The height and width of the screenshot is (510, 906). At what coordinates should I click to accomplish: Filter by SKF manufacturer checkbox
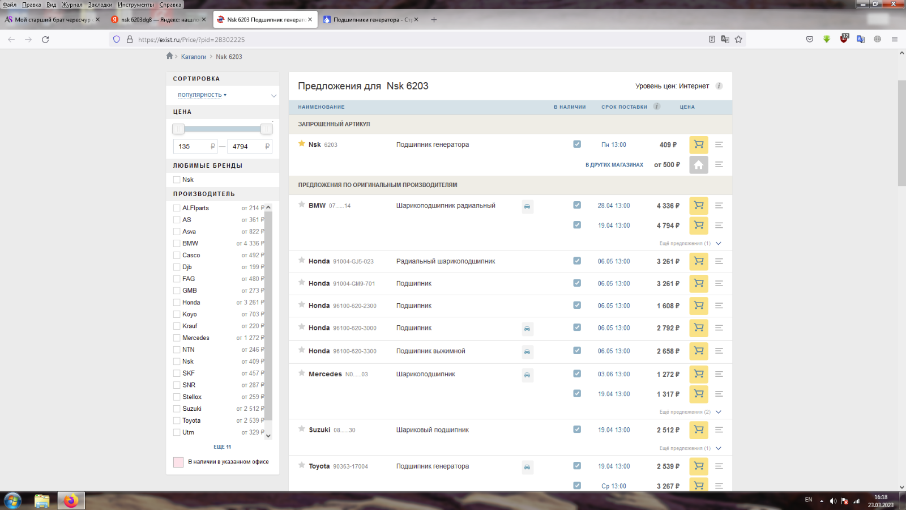(177, 373)
